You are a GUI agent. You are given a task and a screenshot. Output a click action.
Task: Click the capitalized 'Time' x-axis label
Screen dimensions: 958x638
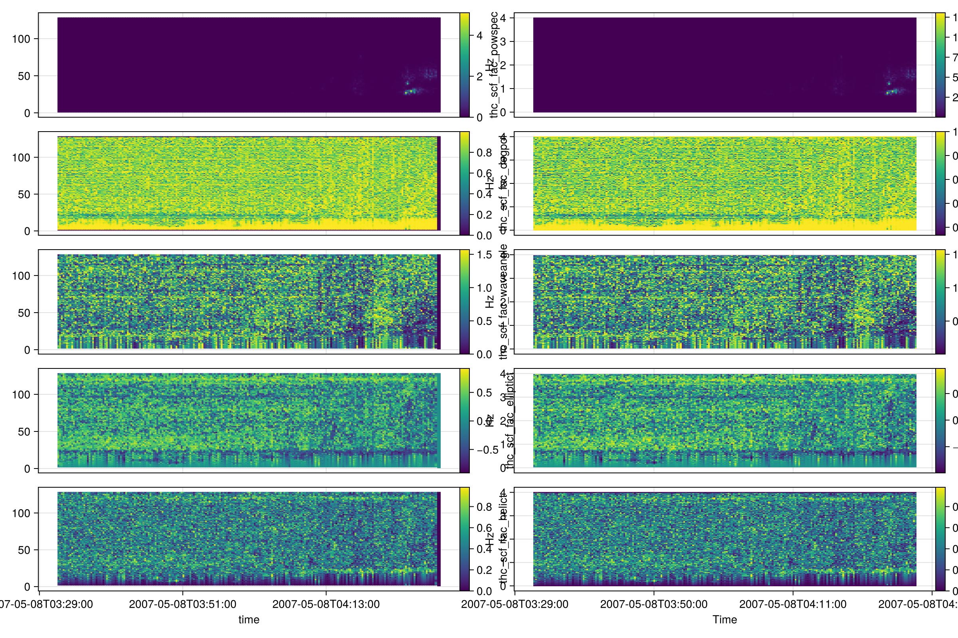pos(724,620)
